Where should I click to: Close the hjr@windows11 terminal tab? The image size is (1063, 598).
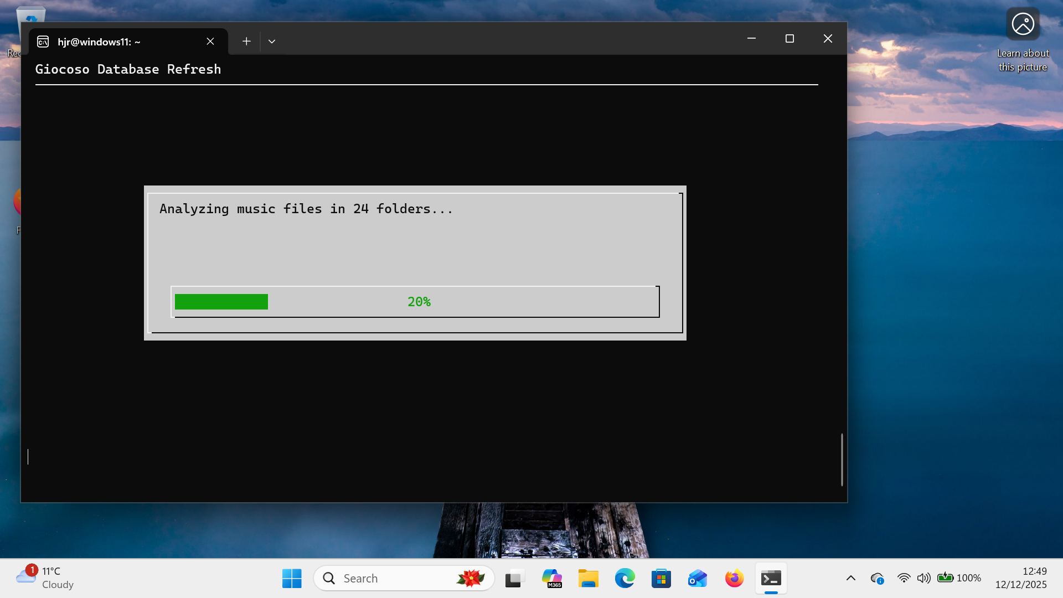point(210,42)
